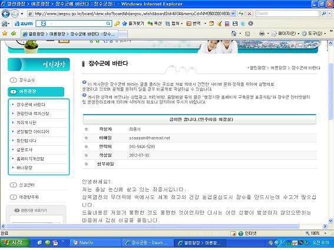This screenshot has width=334, height=250.
Task: Open the search provider dropdown arrow
Action: click(x=330, y=14)
